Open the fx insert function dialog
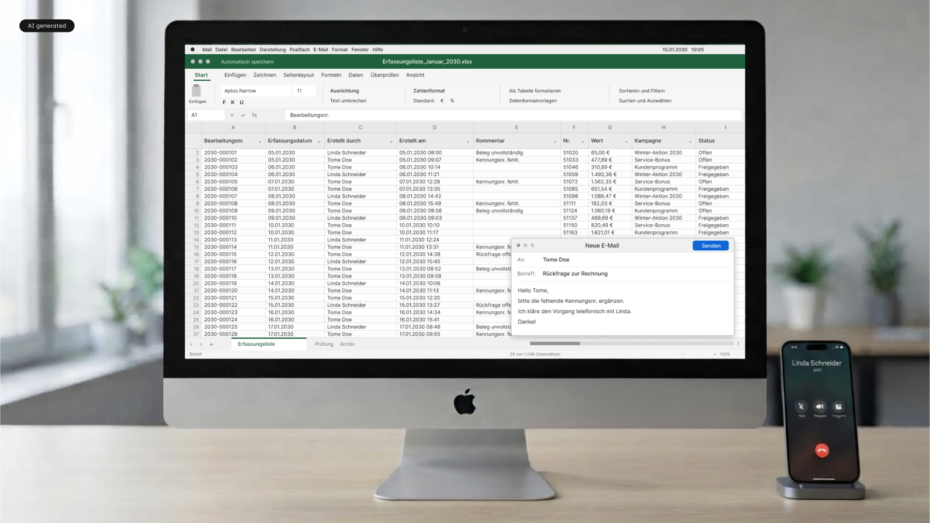 254,115
